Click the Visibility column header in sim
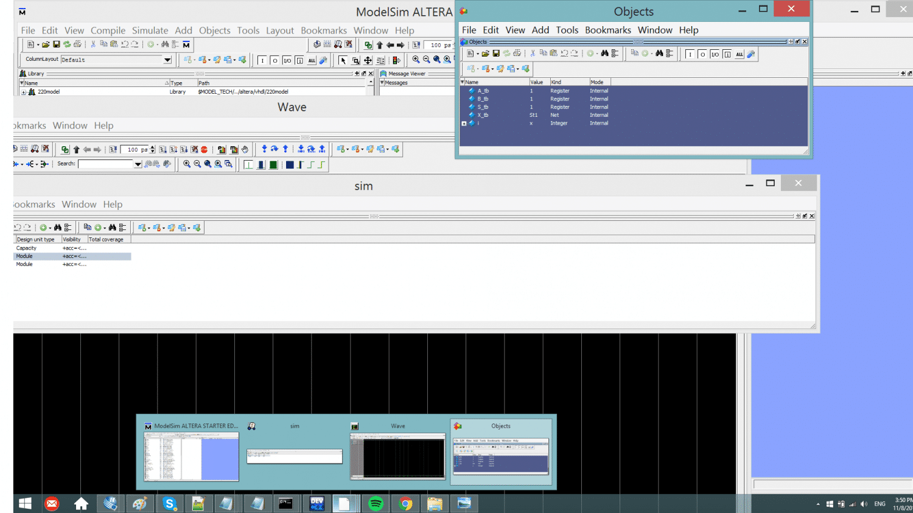 (x=74, y=239)
